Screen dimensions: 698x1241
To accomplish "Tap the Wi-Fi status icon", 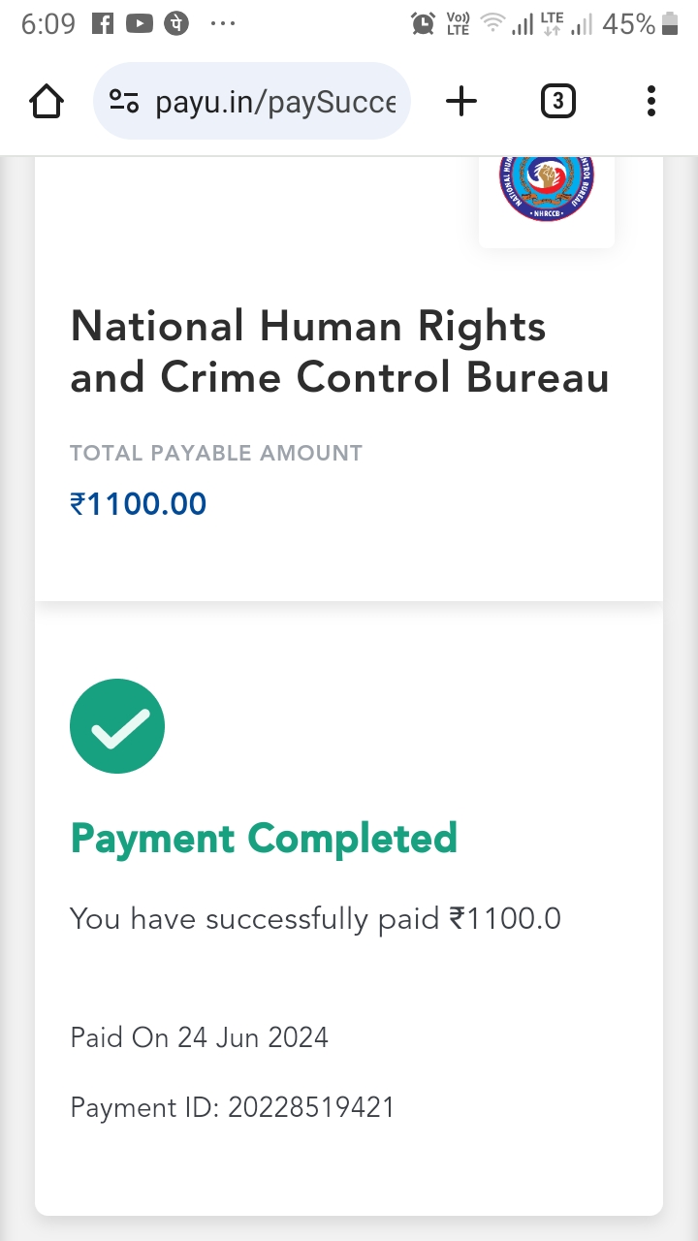I will pyautogui.click(x=494, y=24).
